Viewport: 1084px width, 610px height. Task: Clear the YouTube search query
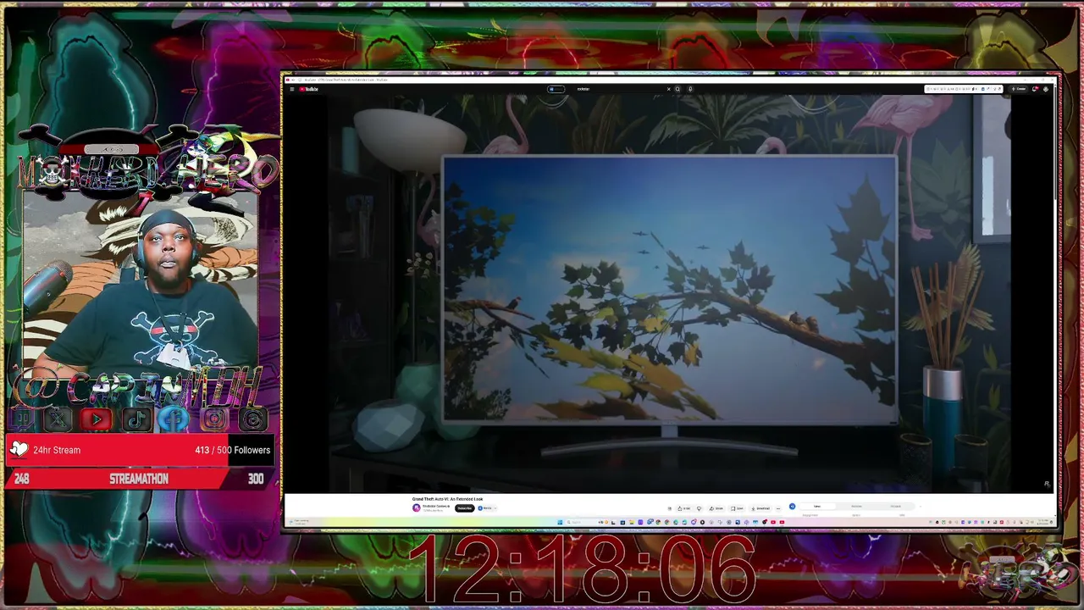point(668,89)
